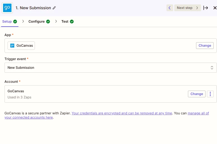Open the account three-dot options menu

pos(210,94)
